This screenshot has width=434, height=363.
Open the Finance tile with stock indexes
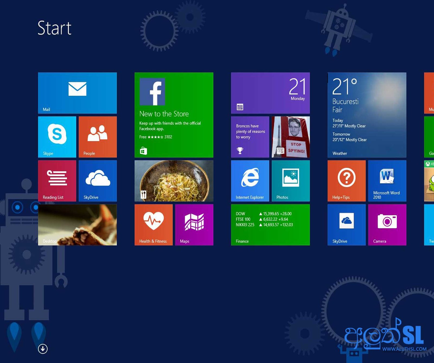[x=270, y=225]
